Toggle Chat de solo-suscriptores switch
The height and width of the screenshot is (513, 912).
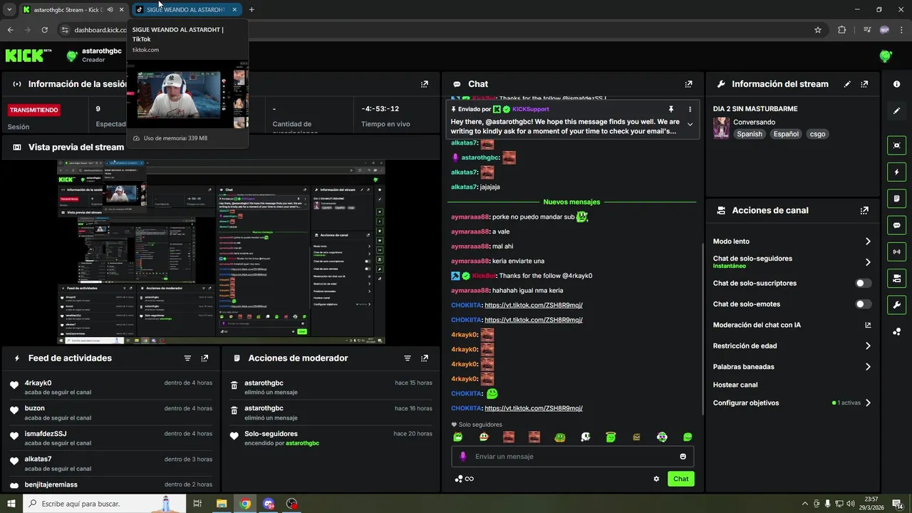pos(863,284)
